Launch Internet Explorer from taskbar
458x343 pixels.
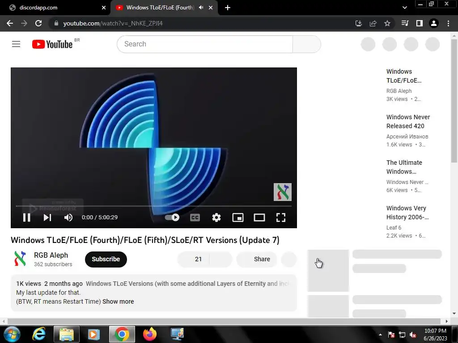[x=39, y=334]
